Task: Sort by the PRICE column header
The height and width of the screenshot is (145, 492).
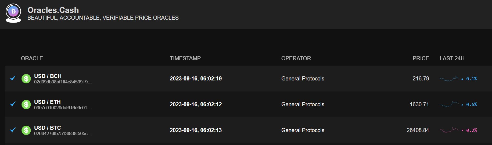Action: point(421,58)
